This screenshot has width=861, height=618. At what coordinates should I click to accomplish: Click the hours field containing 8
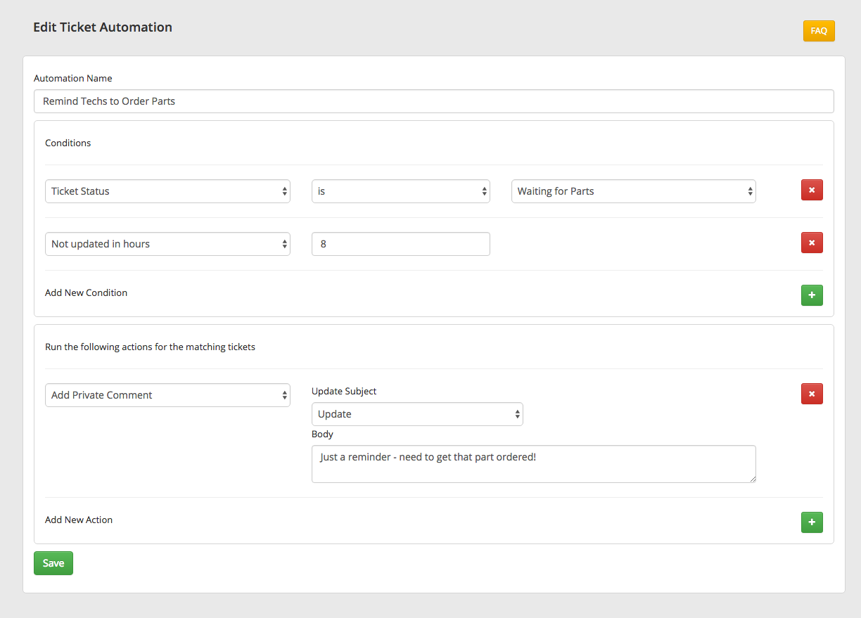(400, 244)
